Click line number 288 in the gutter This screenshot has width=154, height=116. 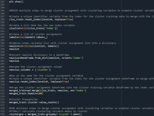[2, 20]
